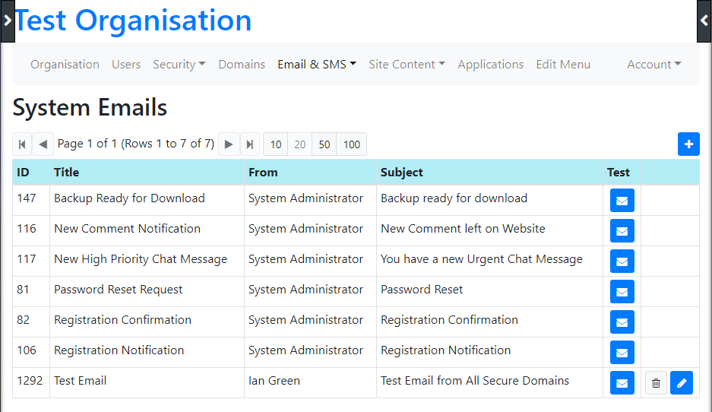Click envelope icon in Test Email row
This screenshot has height=412, width=712.
(x=622, y=383)
